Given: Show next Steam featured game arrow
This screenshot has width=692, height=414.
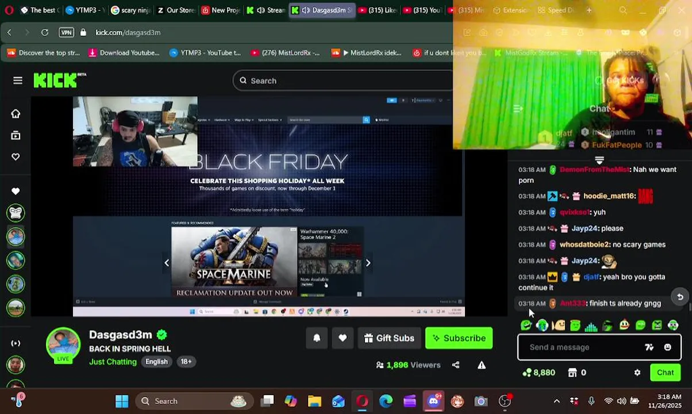Looking at the screenshot, I should [x=368, y=263].
